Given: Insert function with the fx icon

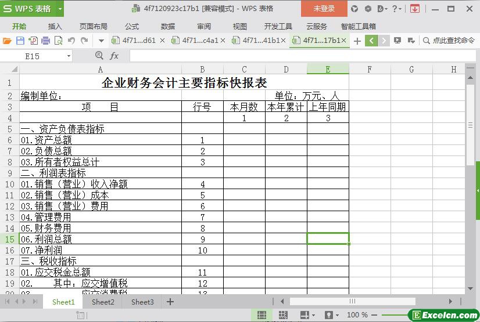Looking at the screenshot, I should tap(114, 56).
